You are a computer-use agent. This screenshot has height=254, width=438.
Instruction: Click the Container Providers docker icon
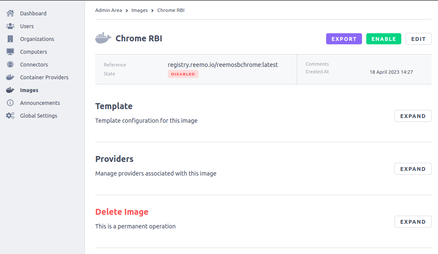pyautogui.click(x=10, y=77)
